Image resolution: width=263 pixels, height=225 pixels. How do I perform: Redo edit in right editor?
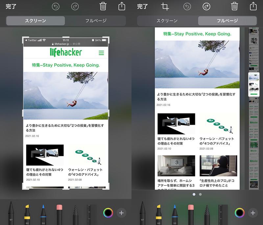pyautogui.click(x=206, y=7)
